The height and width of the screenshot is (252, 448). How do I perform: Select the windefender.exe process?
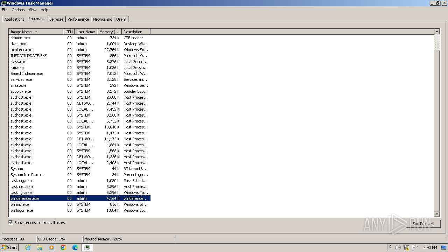pos(80,198)
